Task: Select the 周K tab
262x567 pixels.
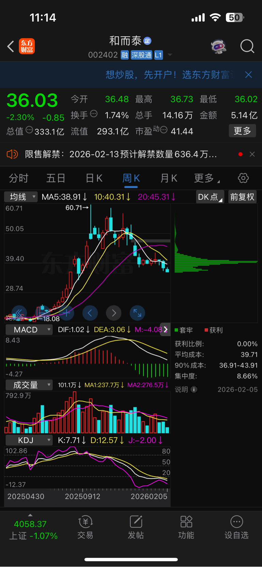Action: pos(131,178)
